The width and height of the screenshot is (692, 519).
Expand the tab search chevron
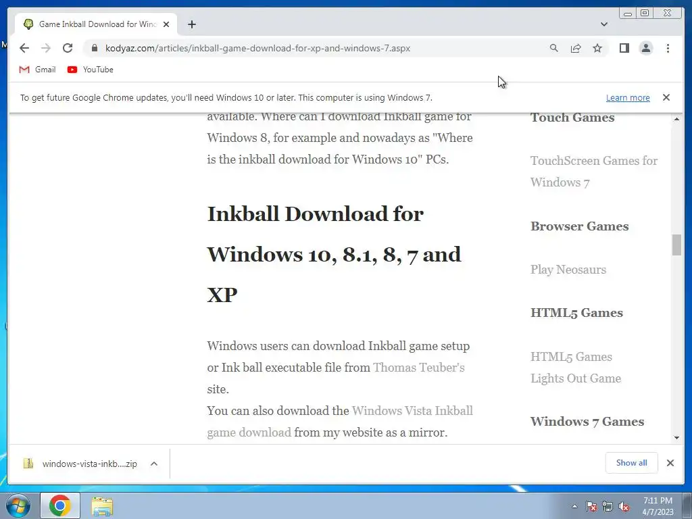tap(604, 24)
